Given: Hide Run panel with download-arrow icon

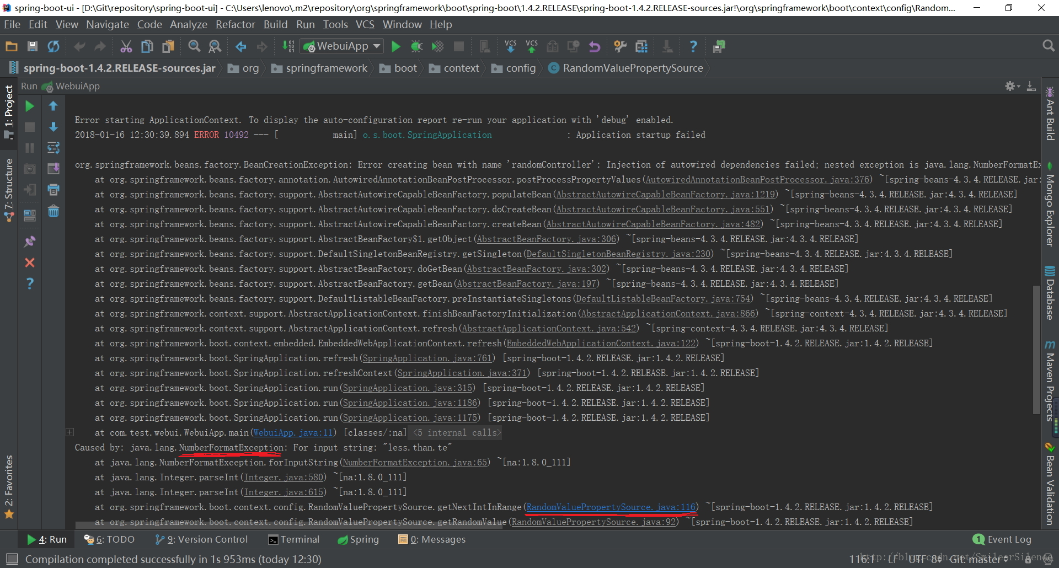Looking at the screenshot, I should tap(1031, 86).
